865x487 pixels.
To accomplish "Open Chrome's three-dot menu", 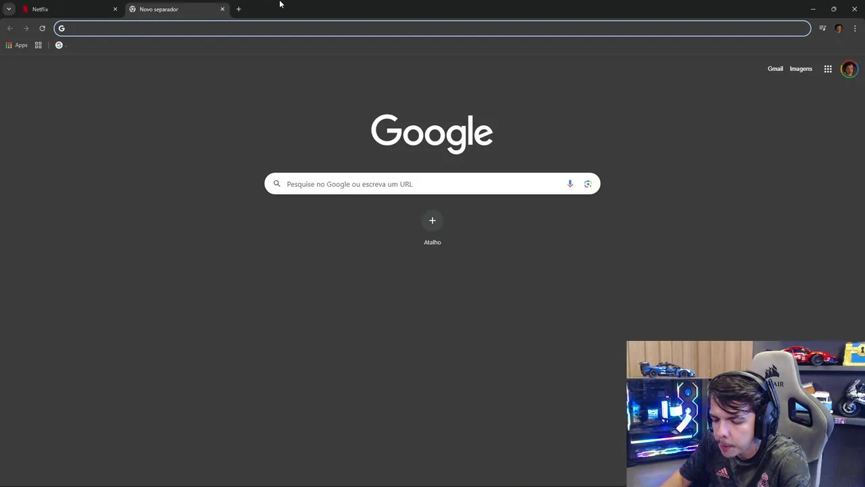I will click(x=855, y=28).
